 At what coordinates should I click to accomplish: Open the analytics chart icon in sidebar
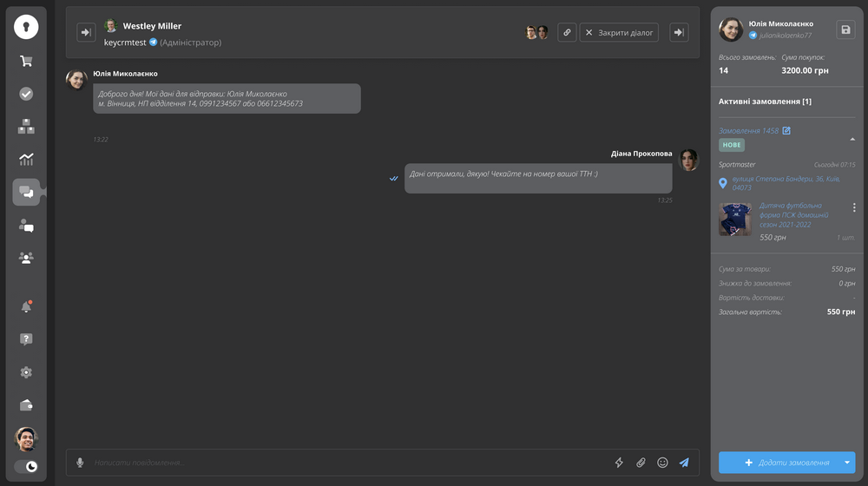26,159
